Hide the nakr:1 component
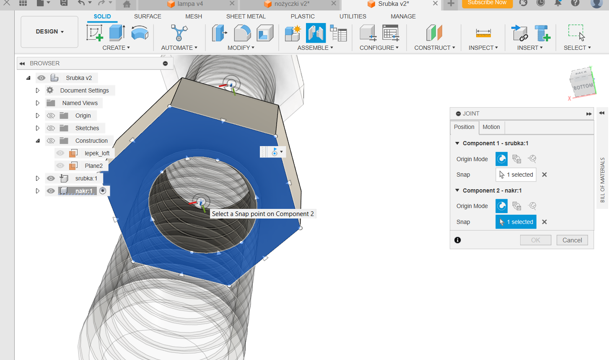This screenshot has width=609, height=360. 51,191
